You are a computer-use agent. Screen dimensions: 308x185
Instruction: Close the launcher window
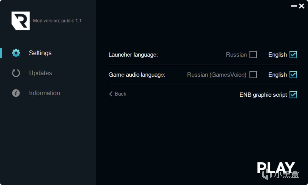point(302,6)
